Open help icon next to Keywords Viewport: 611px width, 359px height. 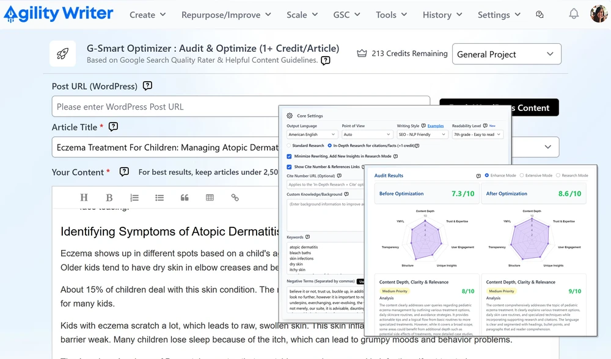[x=307, y=236]
